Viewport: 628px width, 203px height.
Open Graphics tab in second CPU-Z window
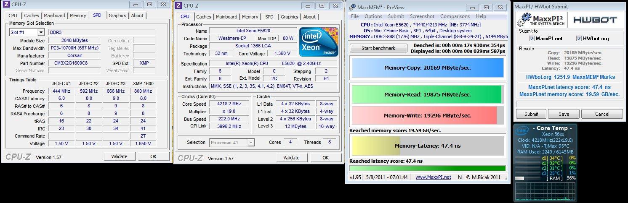(x=289, y=17)
